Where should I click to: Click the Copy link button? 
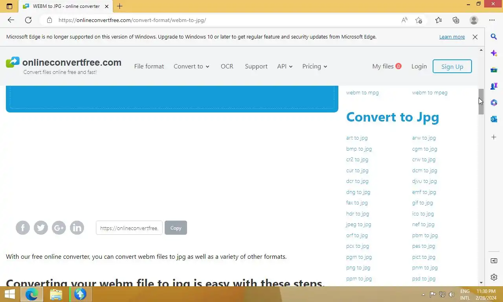[176, 228]
